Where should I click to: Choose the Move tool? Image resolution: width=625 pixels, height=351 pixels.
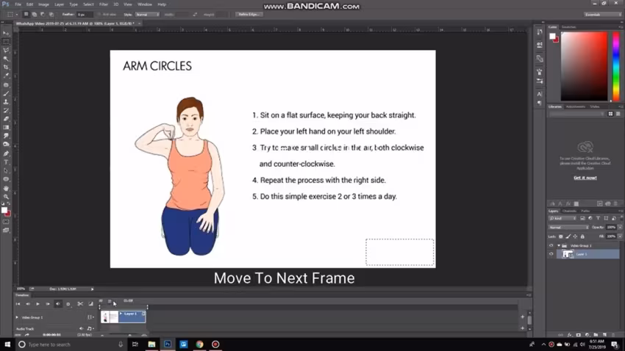click(6, 33)
